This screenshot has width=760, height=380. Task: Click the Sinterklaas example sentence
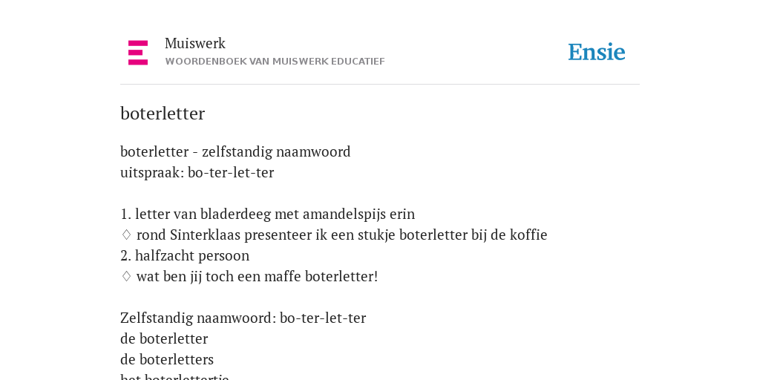[341, 235]
